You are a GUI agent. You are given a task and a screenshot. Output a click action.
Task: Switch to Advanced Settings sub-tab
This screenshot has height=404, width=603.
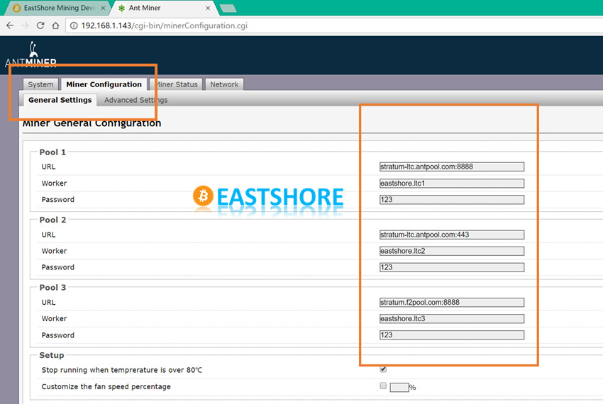click(135, 100)
